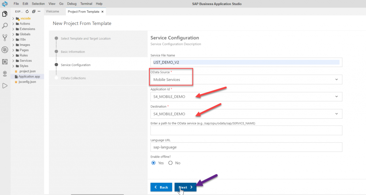This screenshot has width=366, height=195.
Task: Select OData Collections wizard step
Action: [x=73, y=78]
